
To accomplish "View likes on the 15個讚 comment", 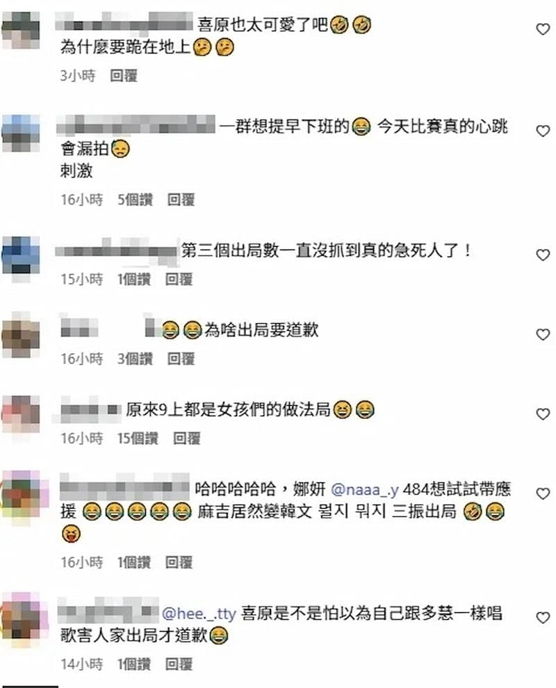I will coord(138,439).
